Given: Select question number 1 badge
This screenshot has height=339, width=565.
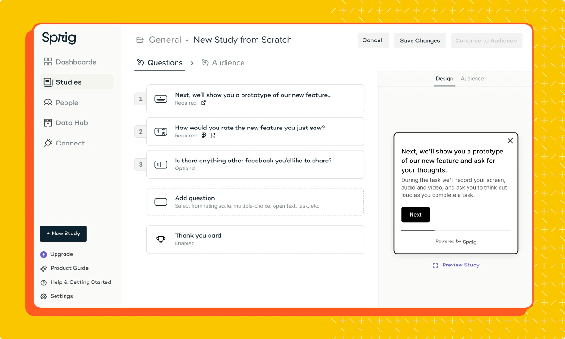Looking at the screenshot, I should coord(140,99).
